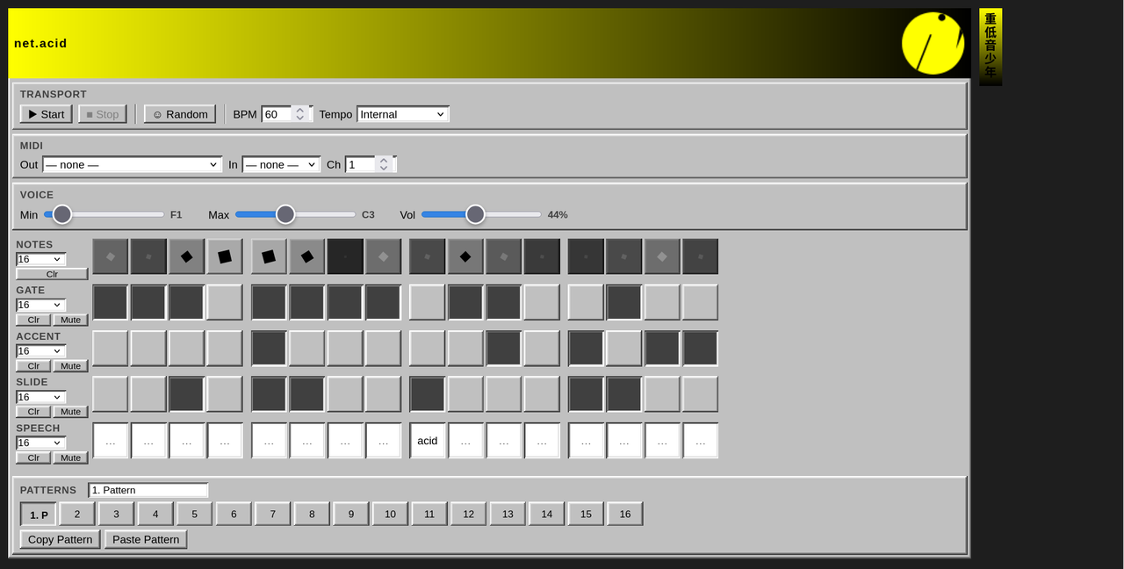1124x569 pixels.
Task: Open the MIDI Out device dropdown
Action: [x=132, y=164]
